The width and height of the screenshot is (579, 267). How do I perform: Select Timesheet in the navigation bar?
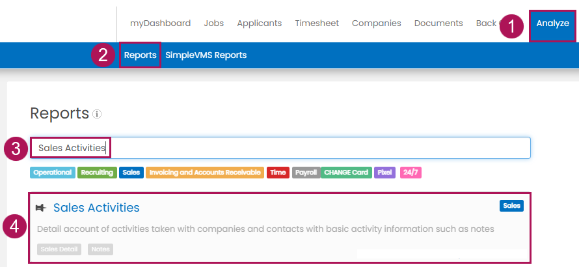coord(317,23)
